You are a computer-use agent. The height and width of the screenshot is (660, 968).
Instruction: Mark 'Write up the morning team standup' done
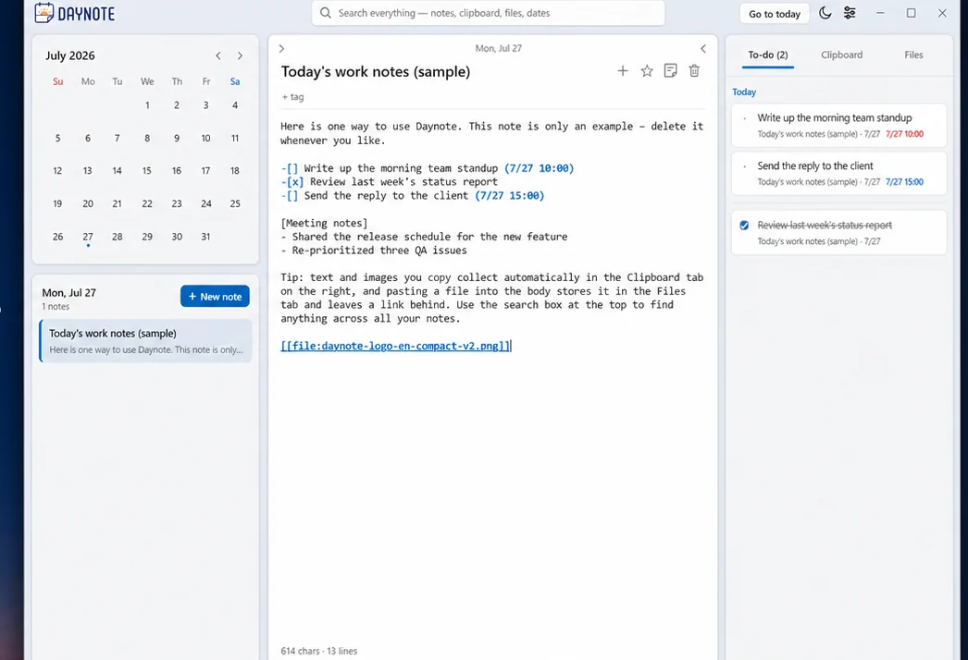[745, 117]
